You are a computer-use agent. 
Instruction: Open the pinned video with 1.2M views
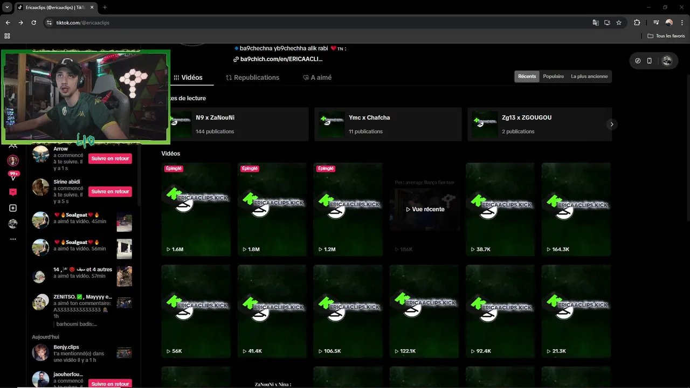[348, 209]
